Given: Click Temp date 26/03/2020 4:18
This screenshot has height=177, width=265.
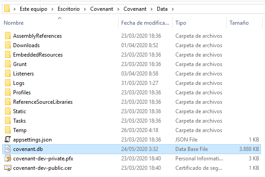Looking at the screenshot, I should pos(140,130).
